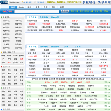This screenshot has width=111, height=111.
Task: Open the 1号店 link in search bar
Action: pyautogui.click(x=106, y=11)
